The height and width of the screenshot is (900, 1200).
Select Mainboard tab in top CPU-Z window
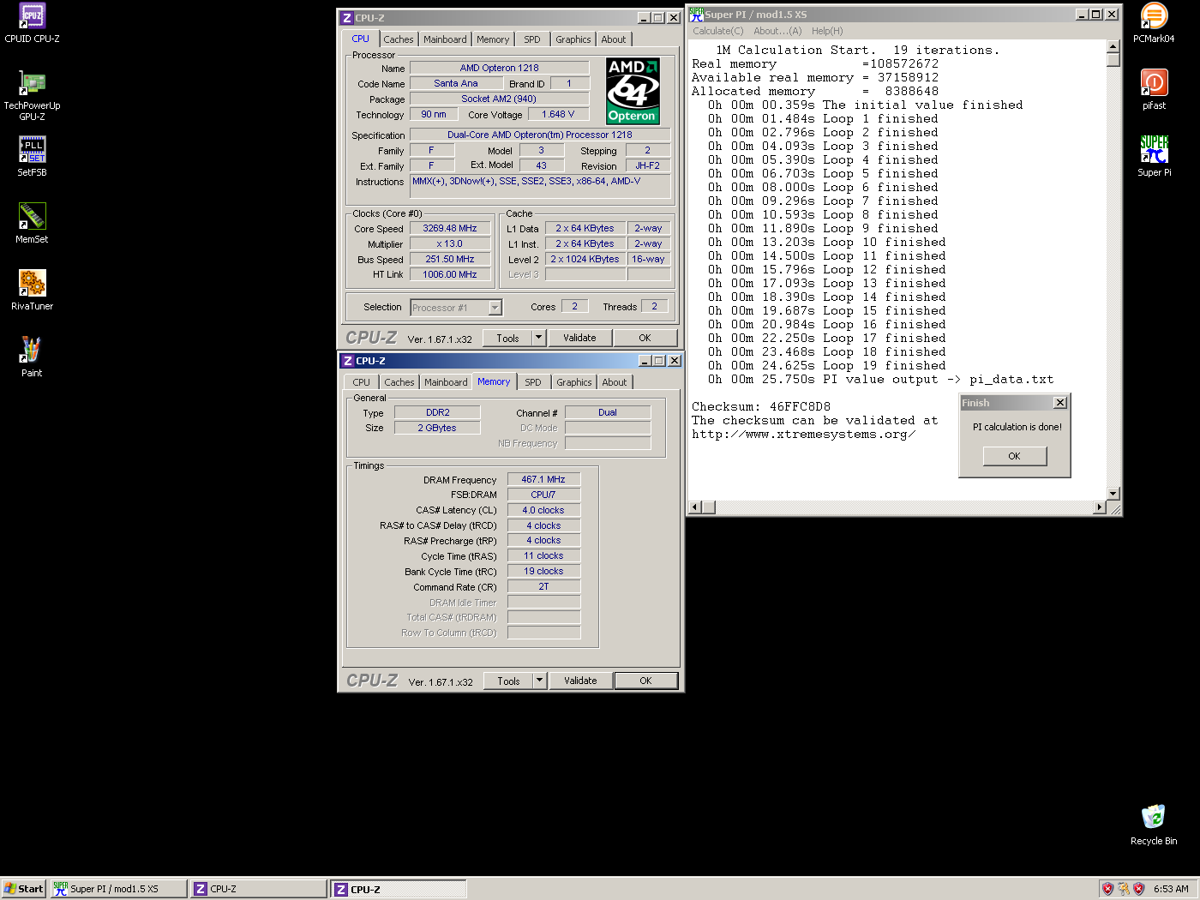(x=445, y=39)
